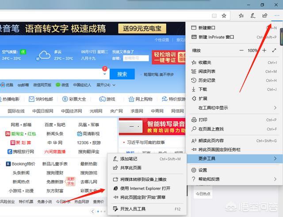Open the 个性设置 link

162,40
